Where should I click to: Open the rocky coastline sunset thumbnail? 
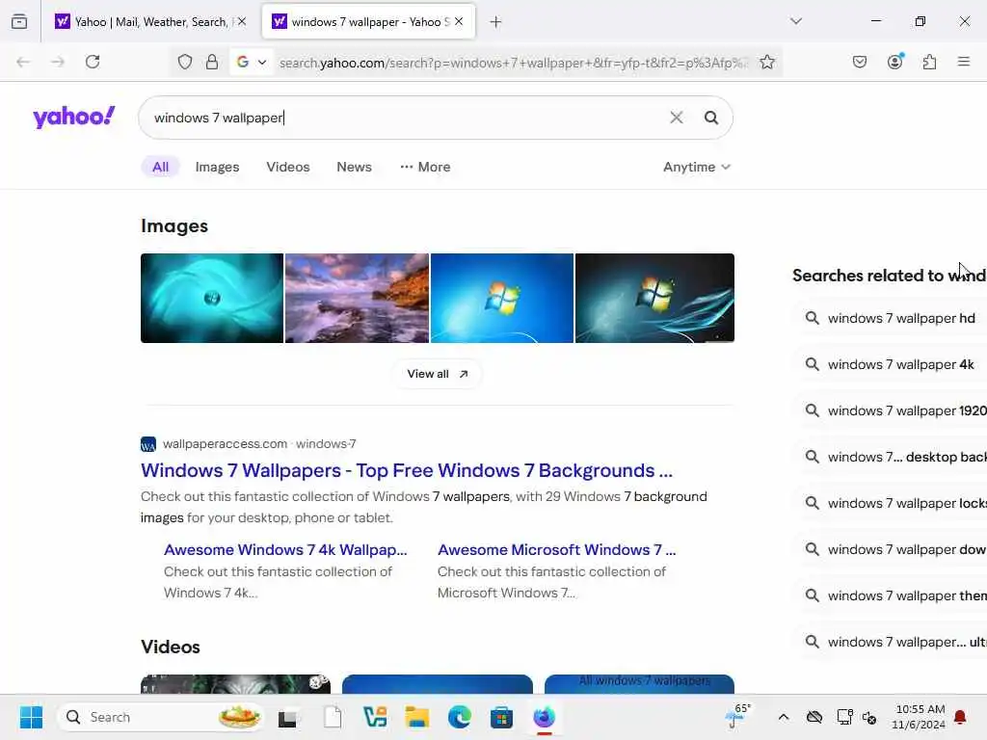[357, 299]
